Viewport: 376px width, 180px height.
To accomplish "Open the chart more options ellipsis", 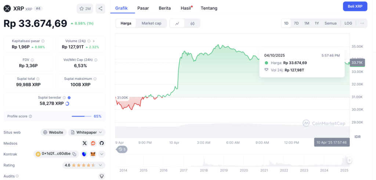I will point(362,23).
